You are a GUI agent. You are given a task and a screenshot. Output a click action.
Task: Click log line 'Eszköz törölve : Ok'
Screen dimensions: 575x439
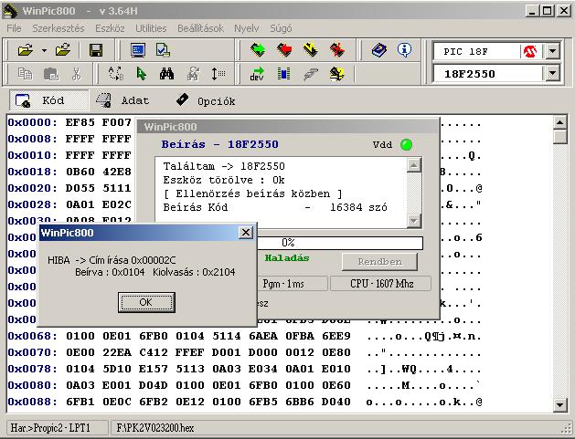pos(224,180)
